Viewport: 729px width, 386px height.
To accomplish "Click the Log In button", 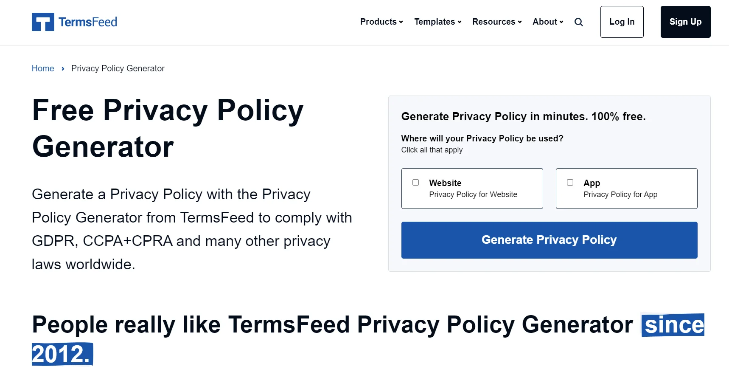I will (x=622, y=22).
